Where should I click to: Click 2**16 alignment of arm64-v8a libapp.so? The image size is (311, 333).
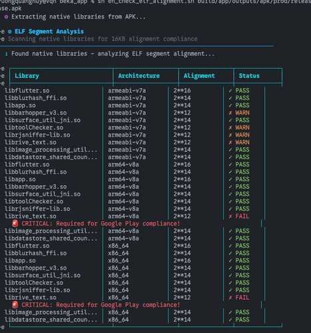(x=182, y=179)
